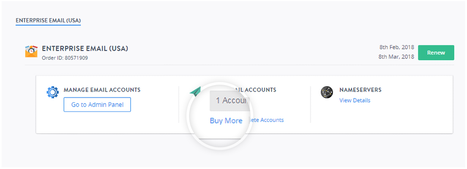This screenshot has height=169, width=467.
Task: Click the green paper plane icon
Action: click(x=195, y=91)
